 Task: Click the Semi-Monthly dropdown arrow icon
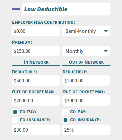coord(106,31)
